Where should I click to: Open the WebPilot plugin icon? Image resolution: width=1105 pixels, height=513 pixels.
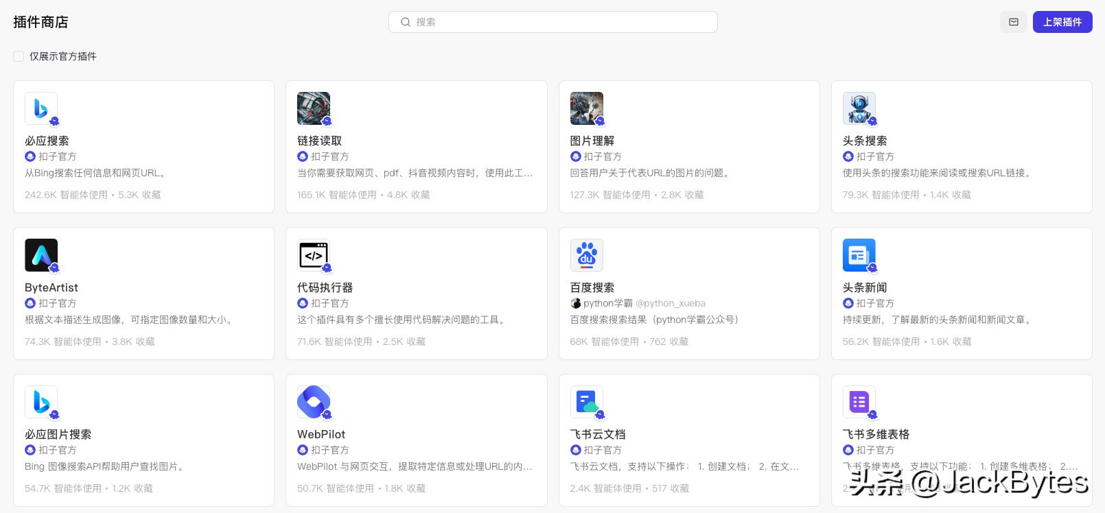(314, 402)
